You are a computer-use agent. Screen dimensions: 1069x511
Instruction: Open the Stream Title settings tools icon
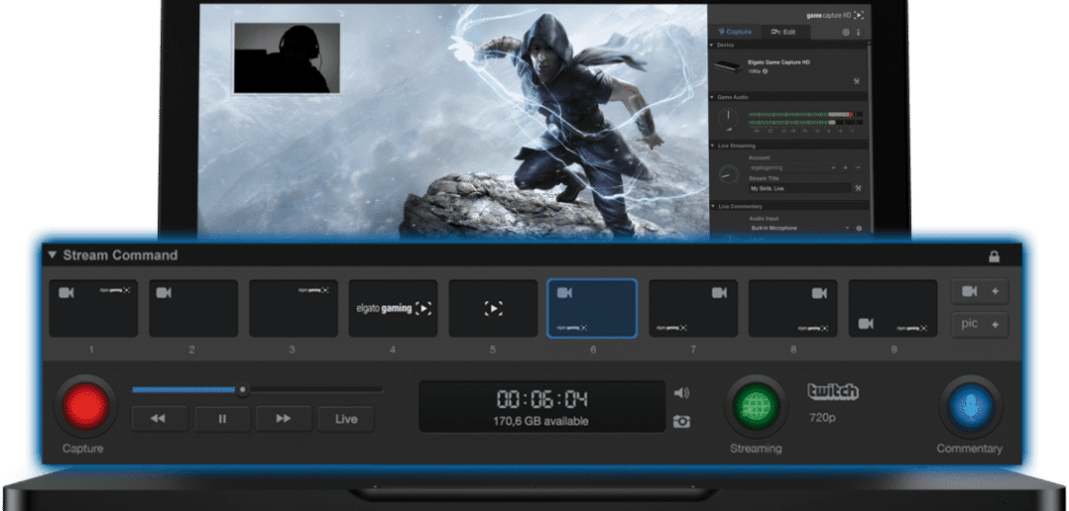point(857,188)
